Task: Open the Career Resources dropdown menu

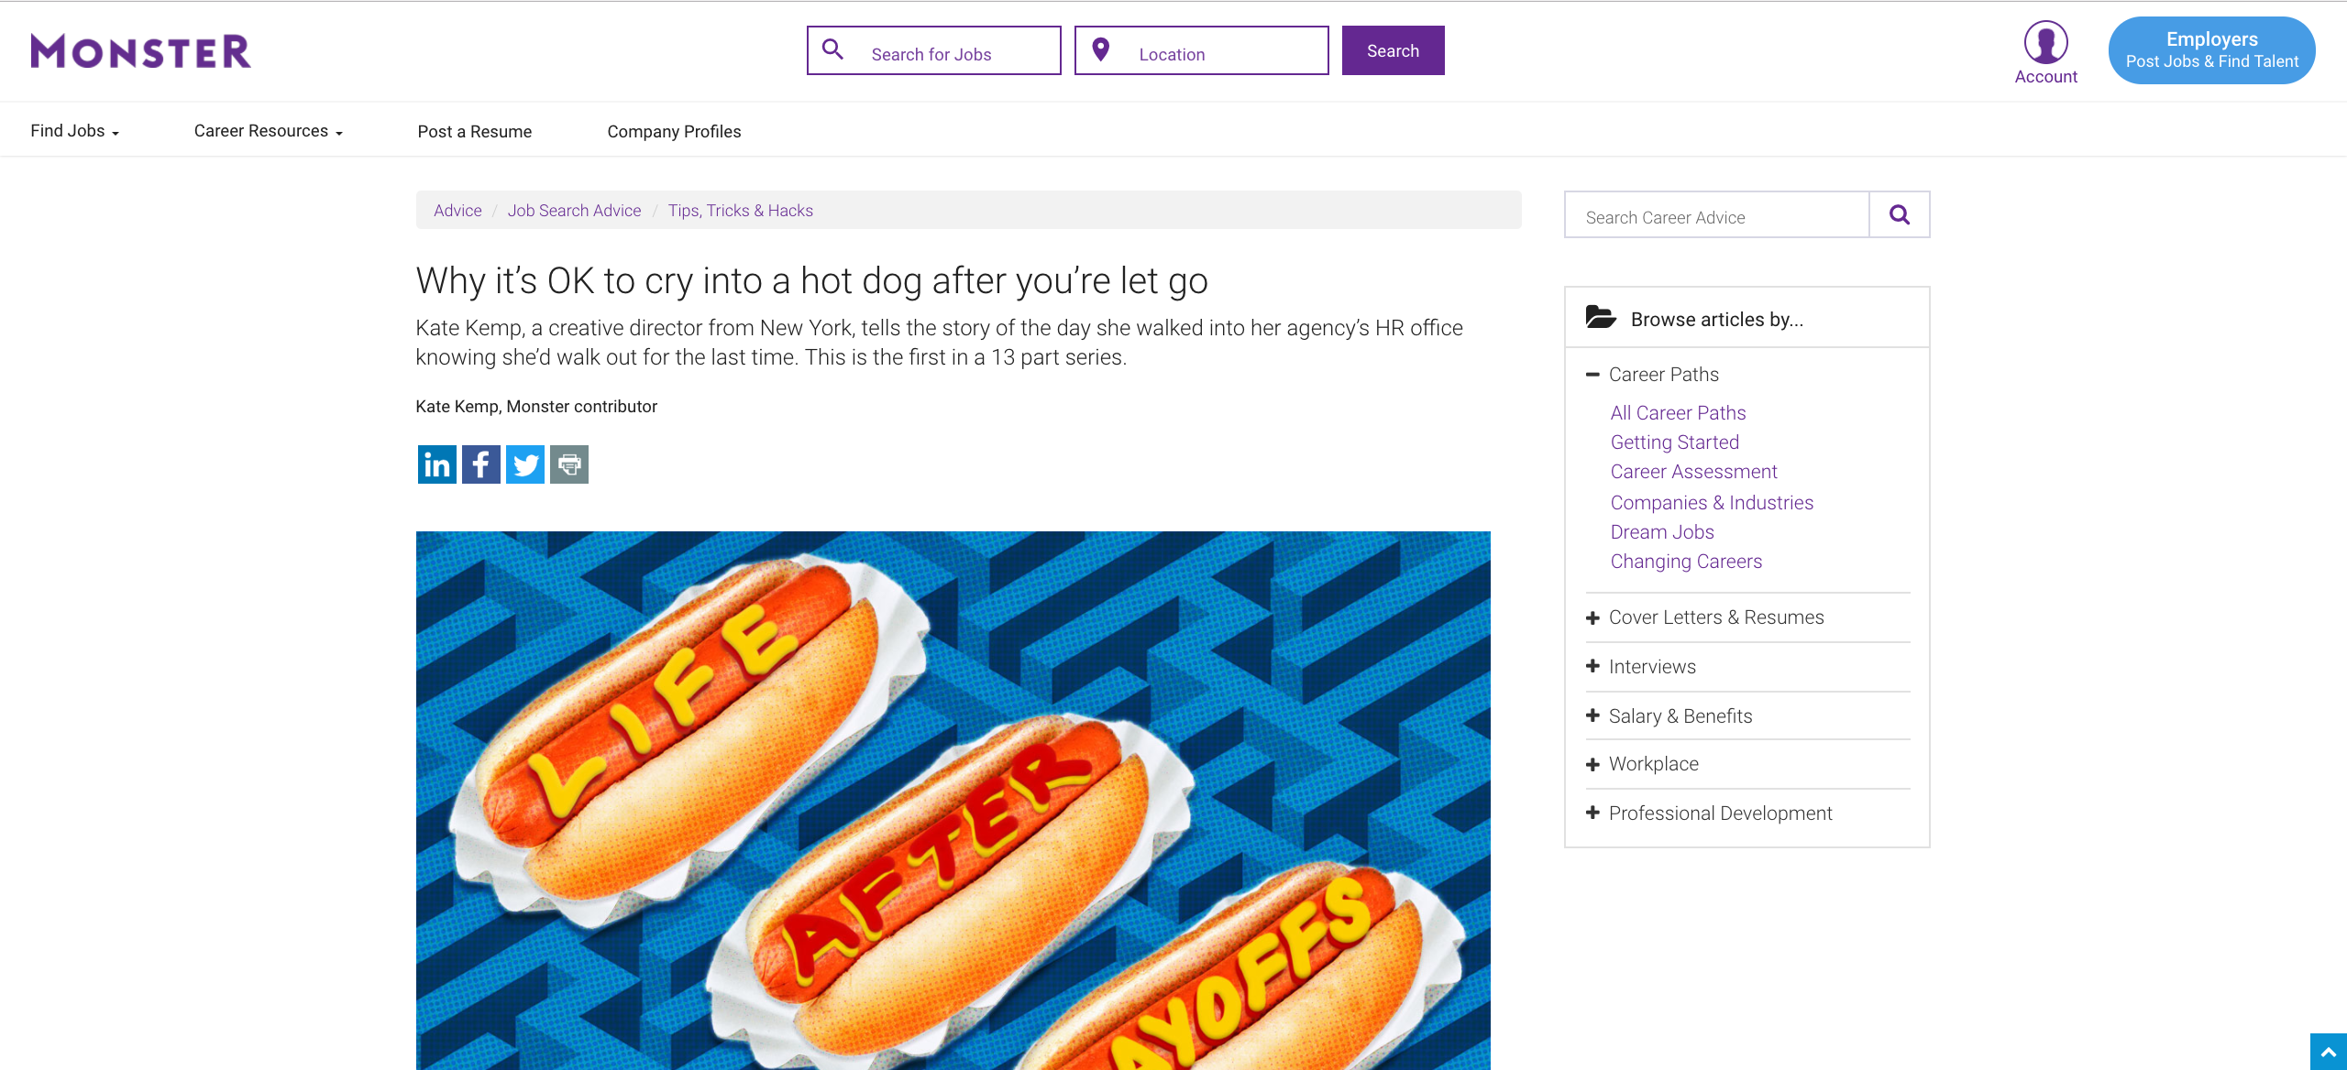Action: click(x=269, y=131)
